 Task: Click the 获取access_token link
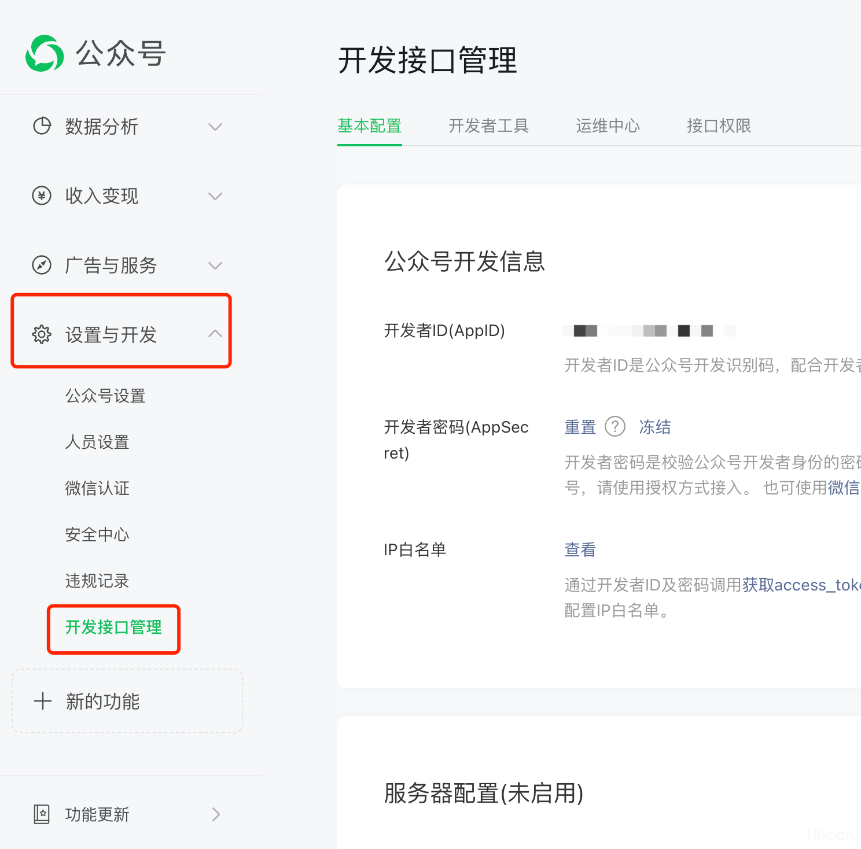pyautogui.click(x=801, y=585)
